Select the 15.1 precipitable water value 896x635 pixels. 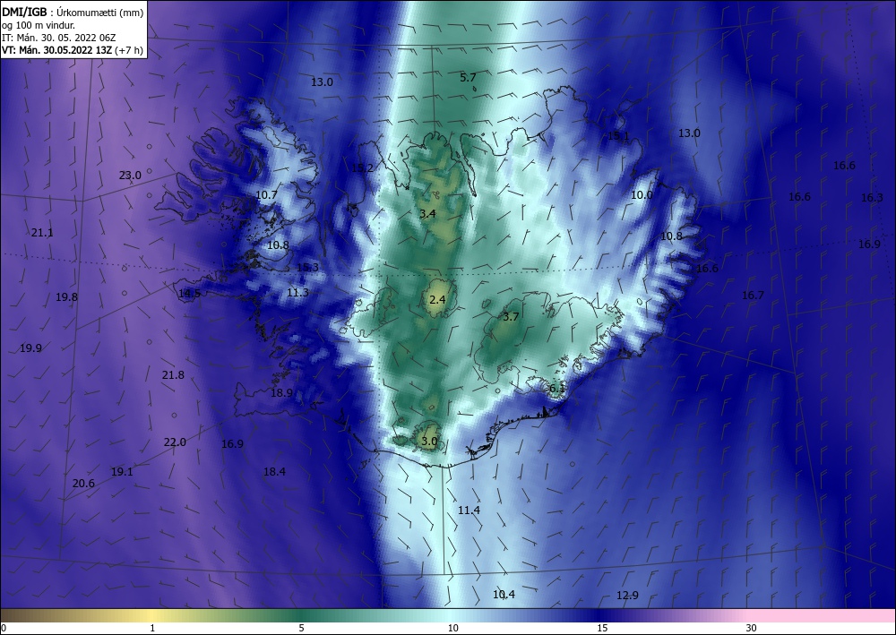pos(617,136)
